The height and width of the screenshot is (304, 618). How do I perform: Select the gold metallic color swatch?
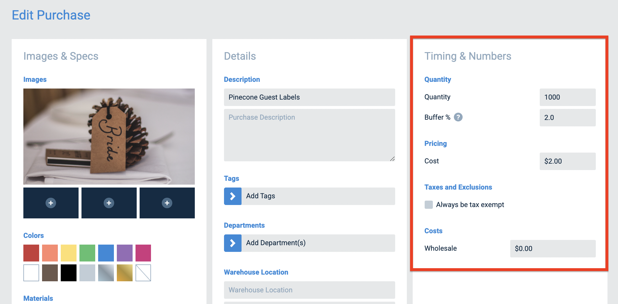click(125, 273)
